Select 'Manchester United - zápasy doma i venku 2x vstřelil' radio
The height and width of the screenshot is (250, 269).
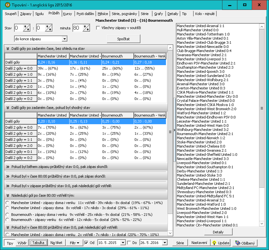tap(7, 234)
